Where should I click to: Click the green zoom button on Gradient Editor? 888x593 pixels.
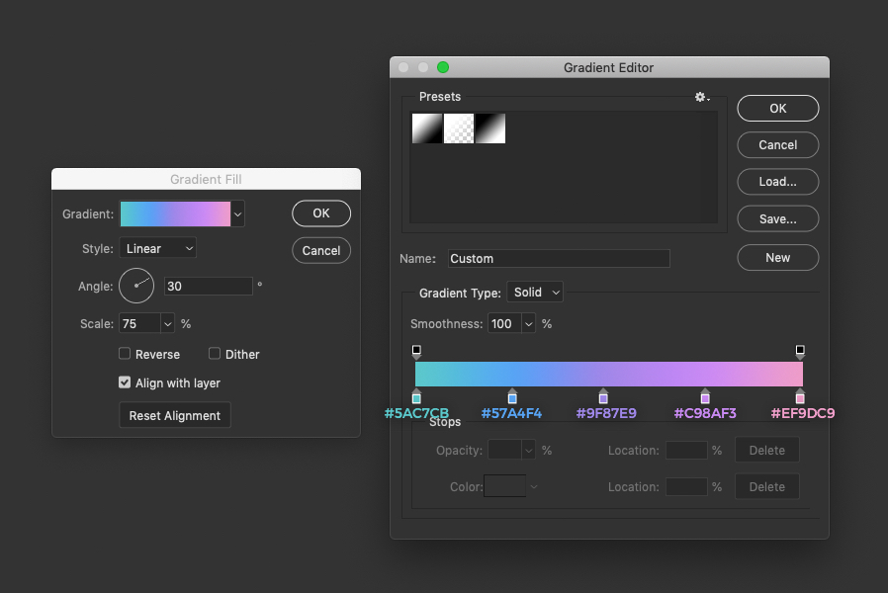443,67
